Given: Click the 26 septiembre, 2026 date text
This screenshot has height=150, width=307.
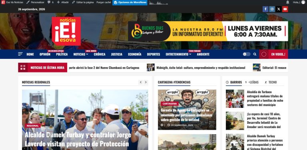Looking at the screenshot, I should (32, 9).
